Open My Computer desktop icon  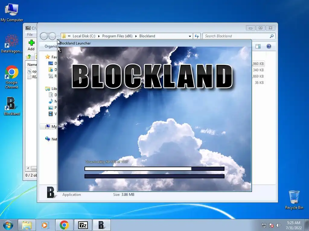tap(12, 12)
